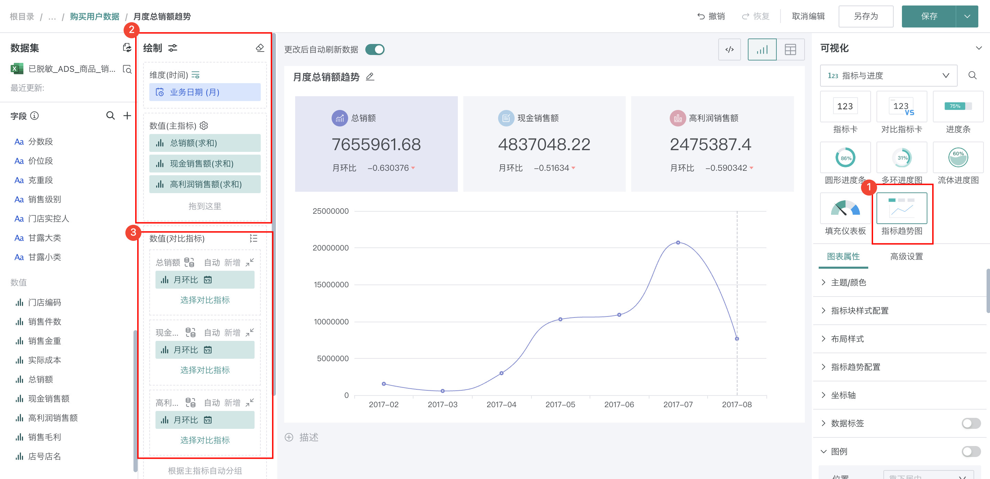Click the plus icon to add field
990x479 pixels.
click(127, 115)
